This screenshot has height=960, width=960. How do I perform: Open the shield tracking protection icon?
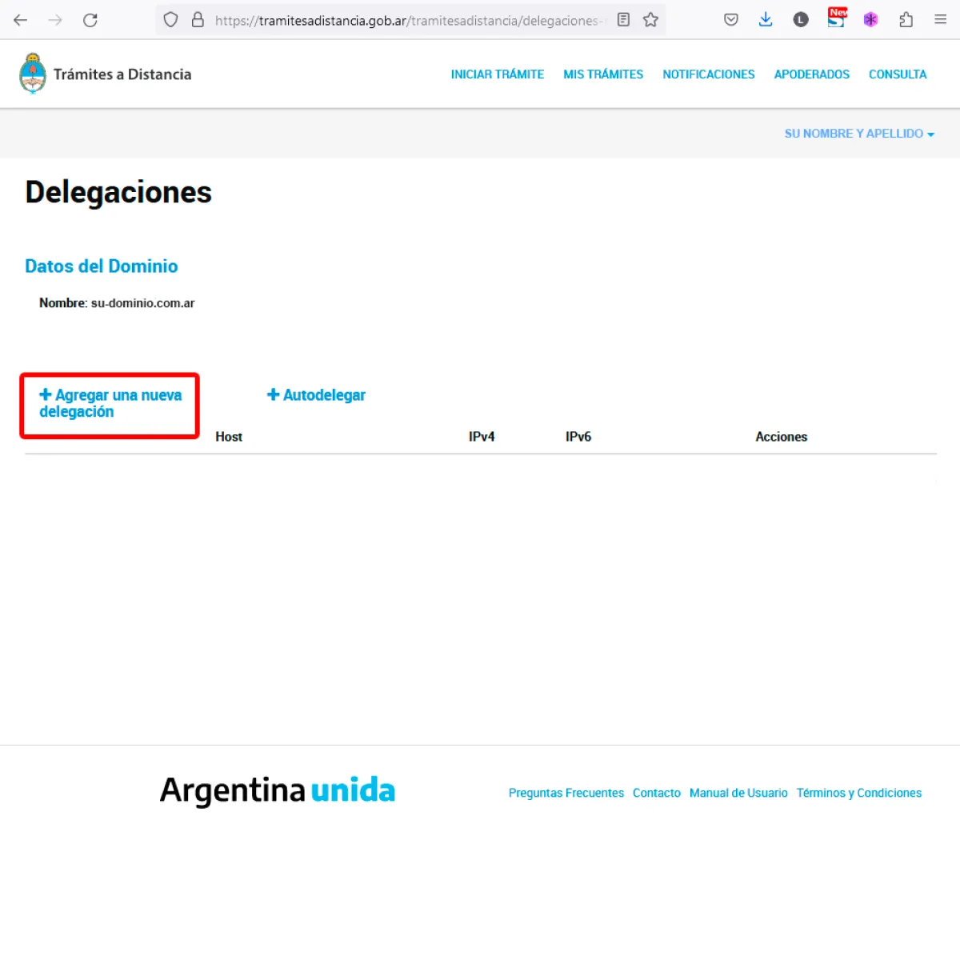[170, 20]
